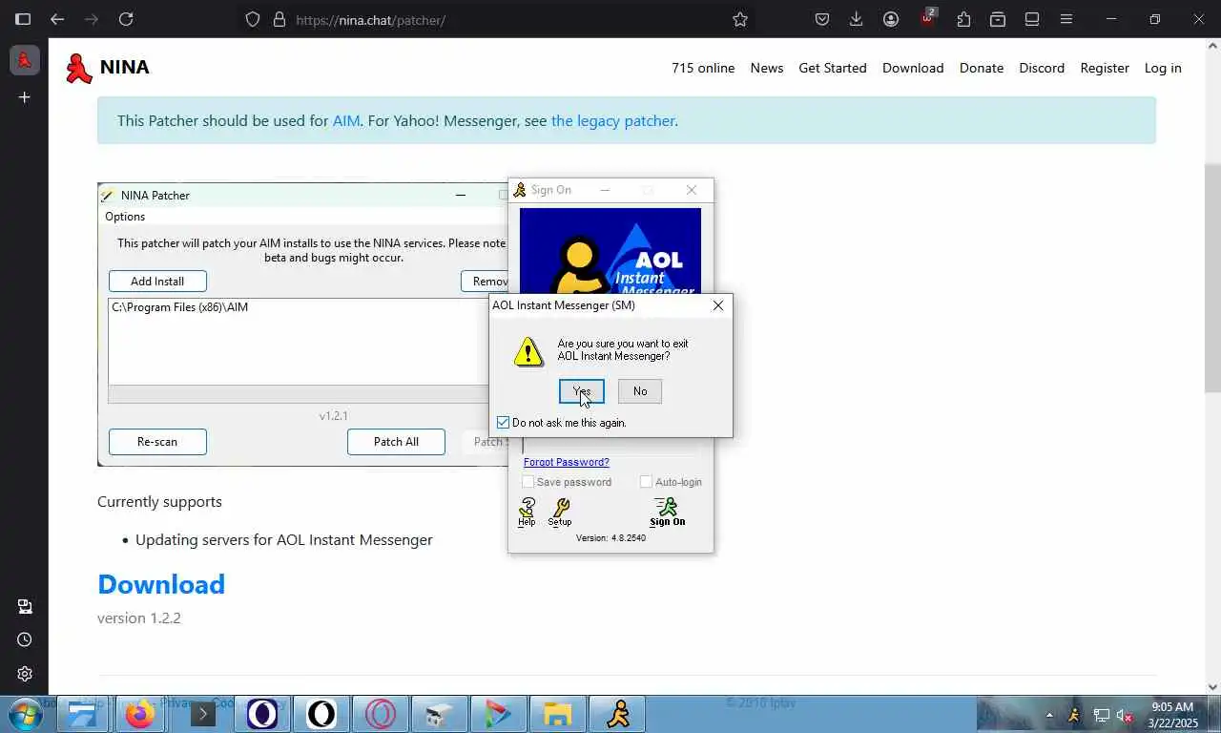
Task: Click the page vertical scrollbar
Action: (1212, 278)
